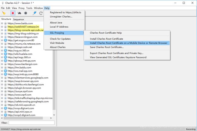Click the Filter text input field

click(32, 123)
